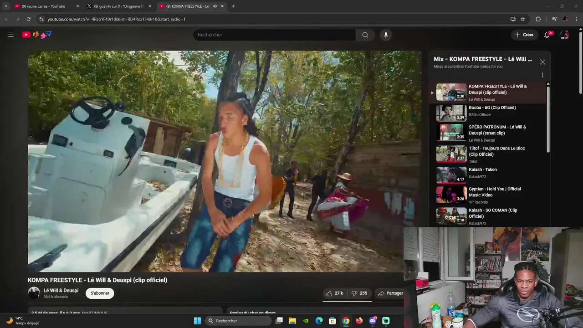The height and width of the screenshot is (328, 583).
Task: Open the Lé Will & Deuspi channel name
Action: point(61,291)
